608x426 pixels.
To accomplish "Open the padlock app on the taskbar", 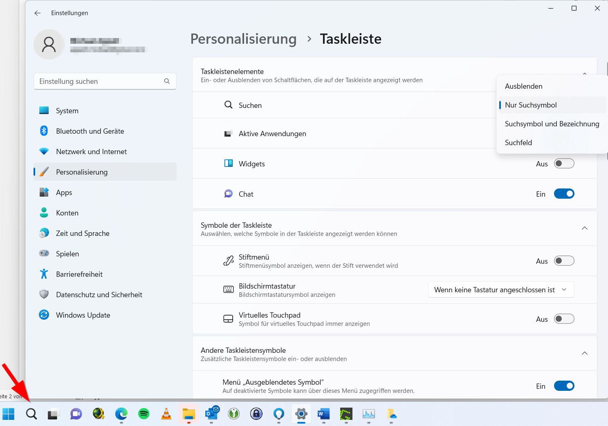I will click(x=256, y=414).
